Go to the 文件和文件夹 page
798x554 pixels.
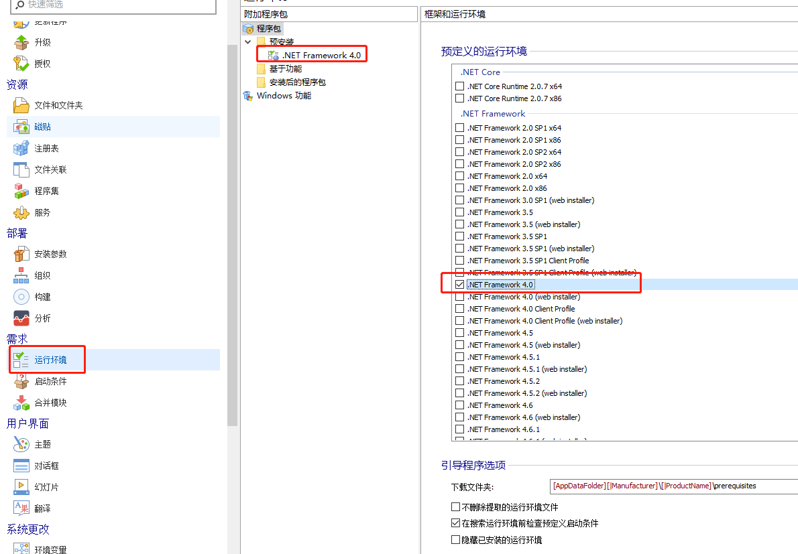(x=58, y=105)
